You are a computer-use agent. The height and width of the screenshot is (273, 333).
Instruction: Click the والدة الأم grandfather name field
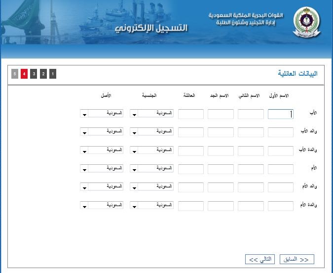pos(221,206)
